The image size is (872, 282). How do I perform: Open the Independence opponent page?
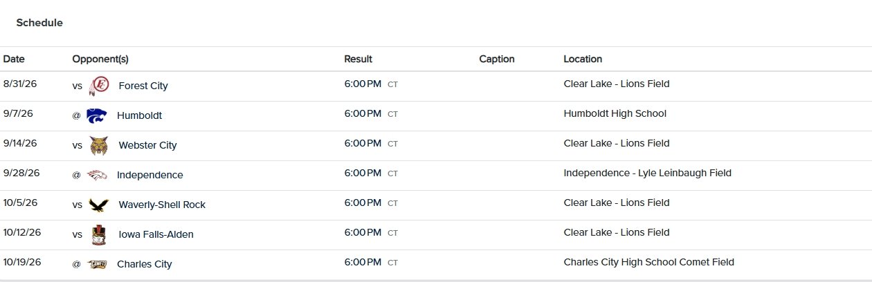pyautogui.click(x=150, y=175)
